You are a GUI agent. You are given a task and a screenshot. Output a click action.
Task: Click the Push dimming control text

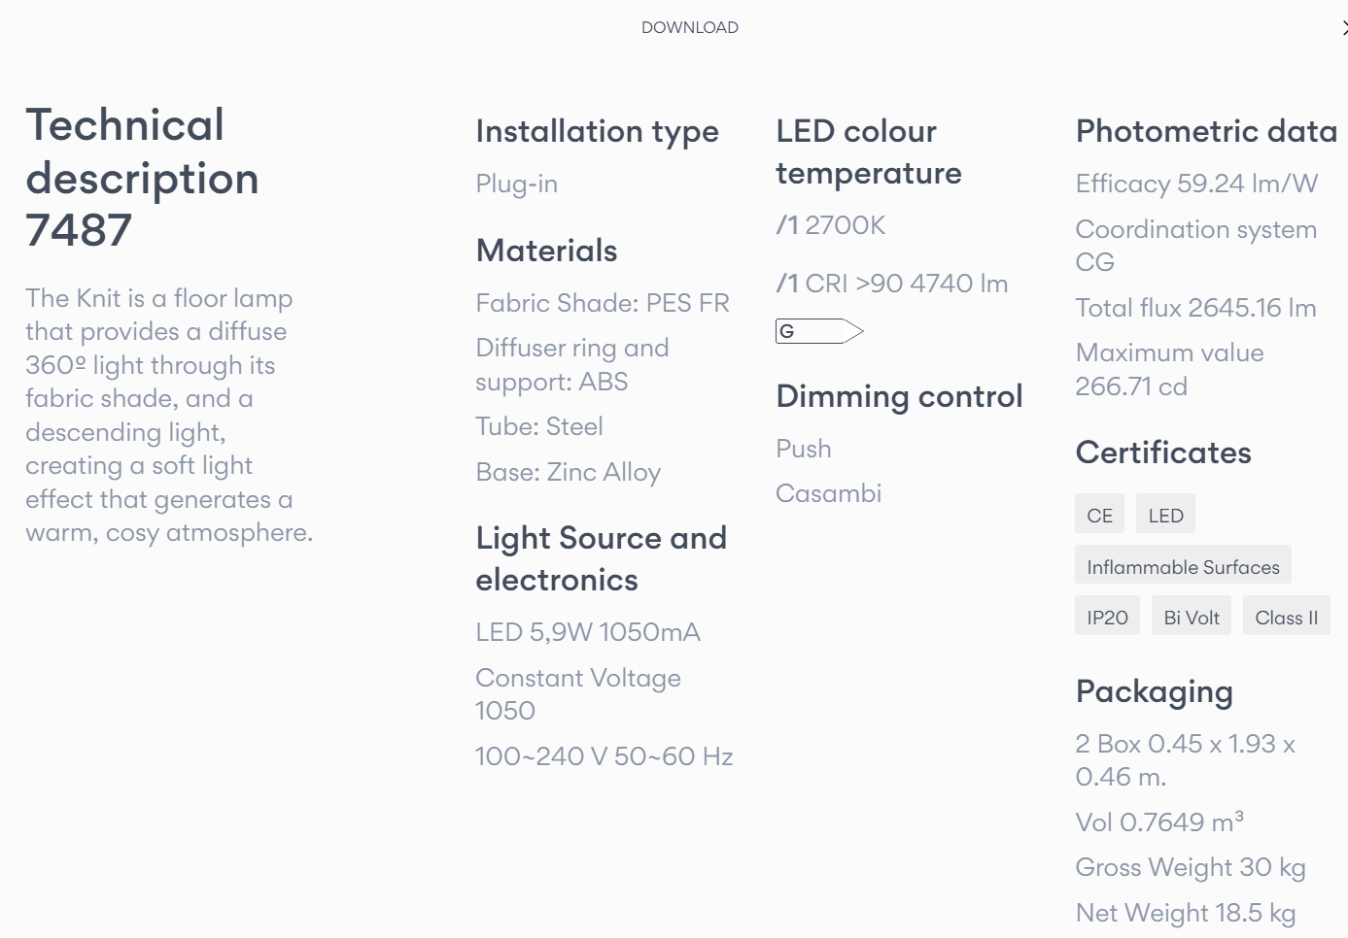pos(804,449)
